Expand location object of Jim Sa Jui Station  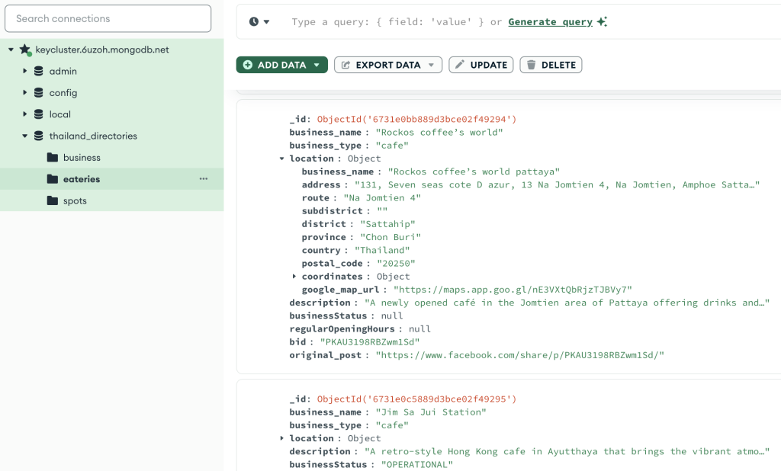(281, 438)
